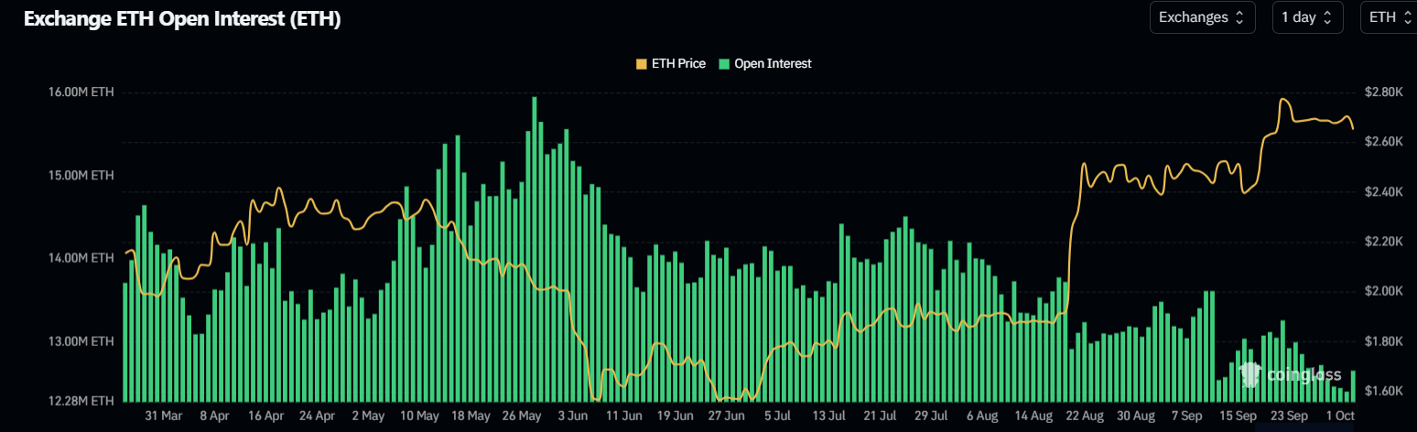The image size is (1417, 432).
Task: Expand the ETH unit dropdown
Action: (1389, 17)
